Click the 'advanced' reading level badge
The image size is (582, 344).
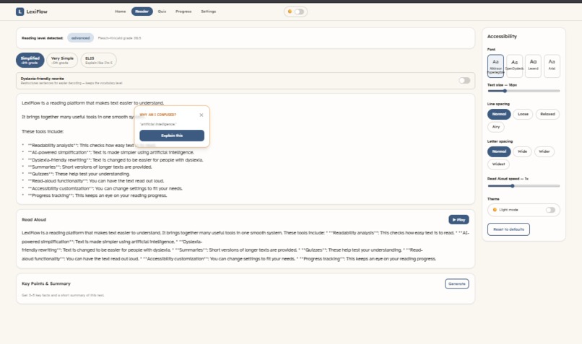(x=81, y=38)
